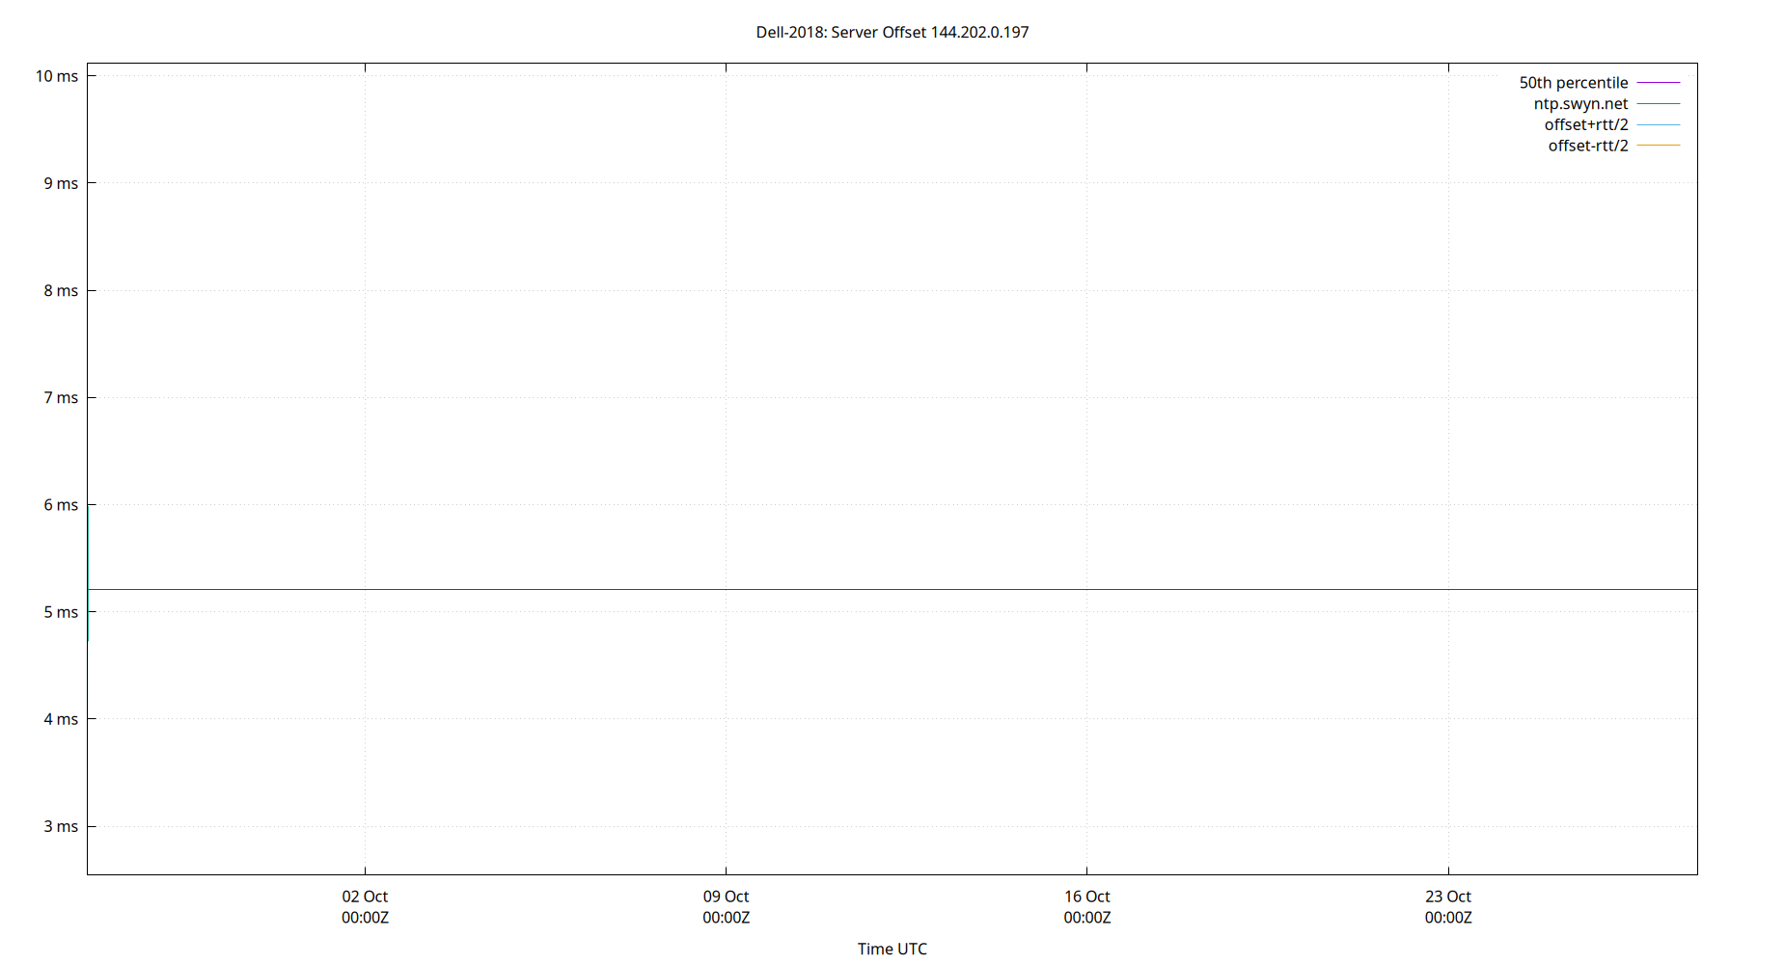Select the horizontal black data line
This screenshot has height=964, width=1785.
point(868,587)
